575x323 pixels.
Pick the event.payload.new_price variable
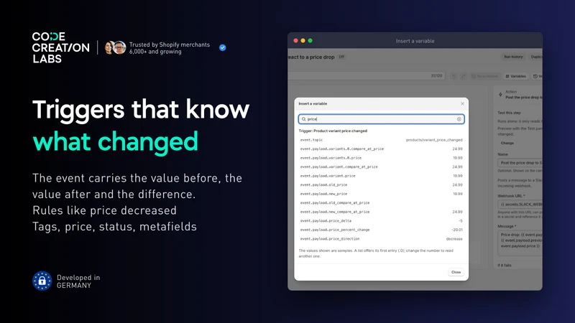click(382, 194)
